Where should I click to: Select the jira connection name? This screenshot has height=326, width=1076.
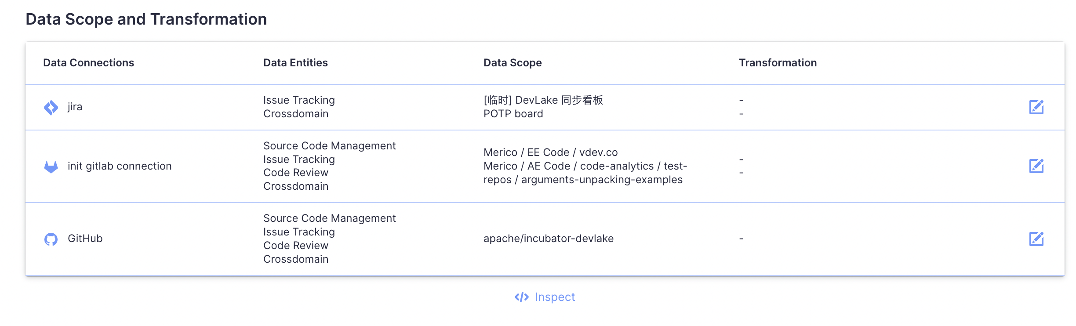75,107
